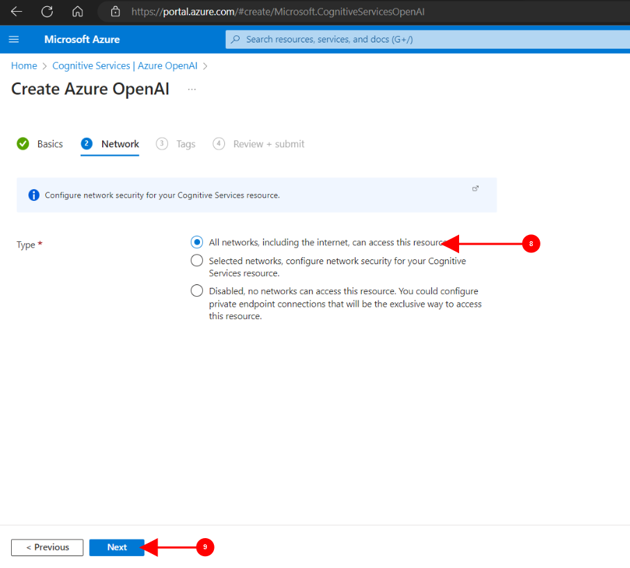Go to Review + submit tab
Screen dimensions: 630x568
point(259,144)
